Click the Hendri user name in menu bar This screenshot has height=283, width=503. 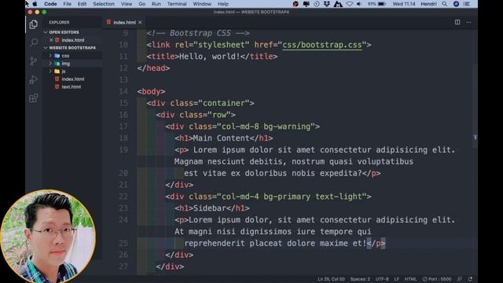click(428, 4)
